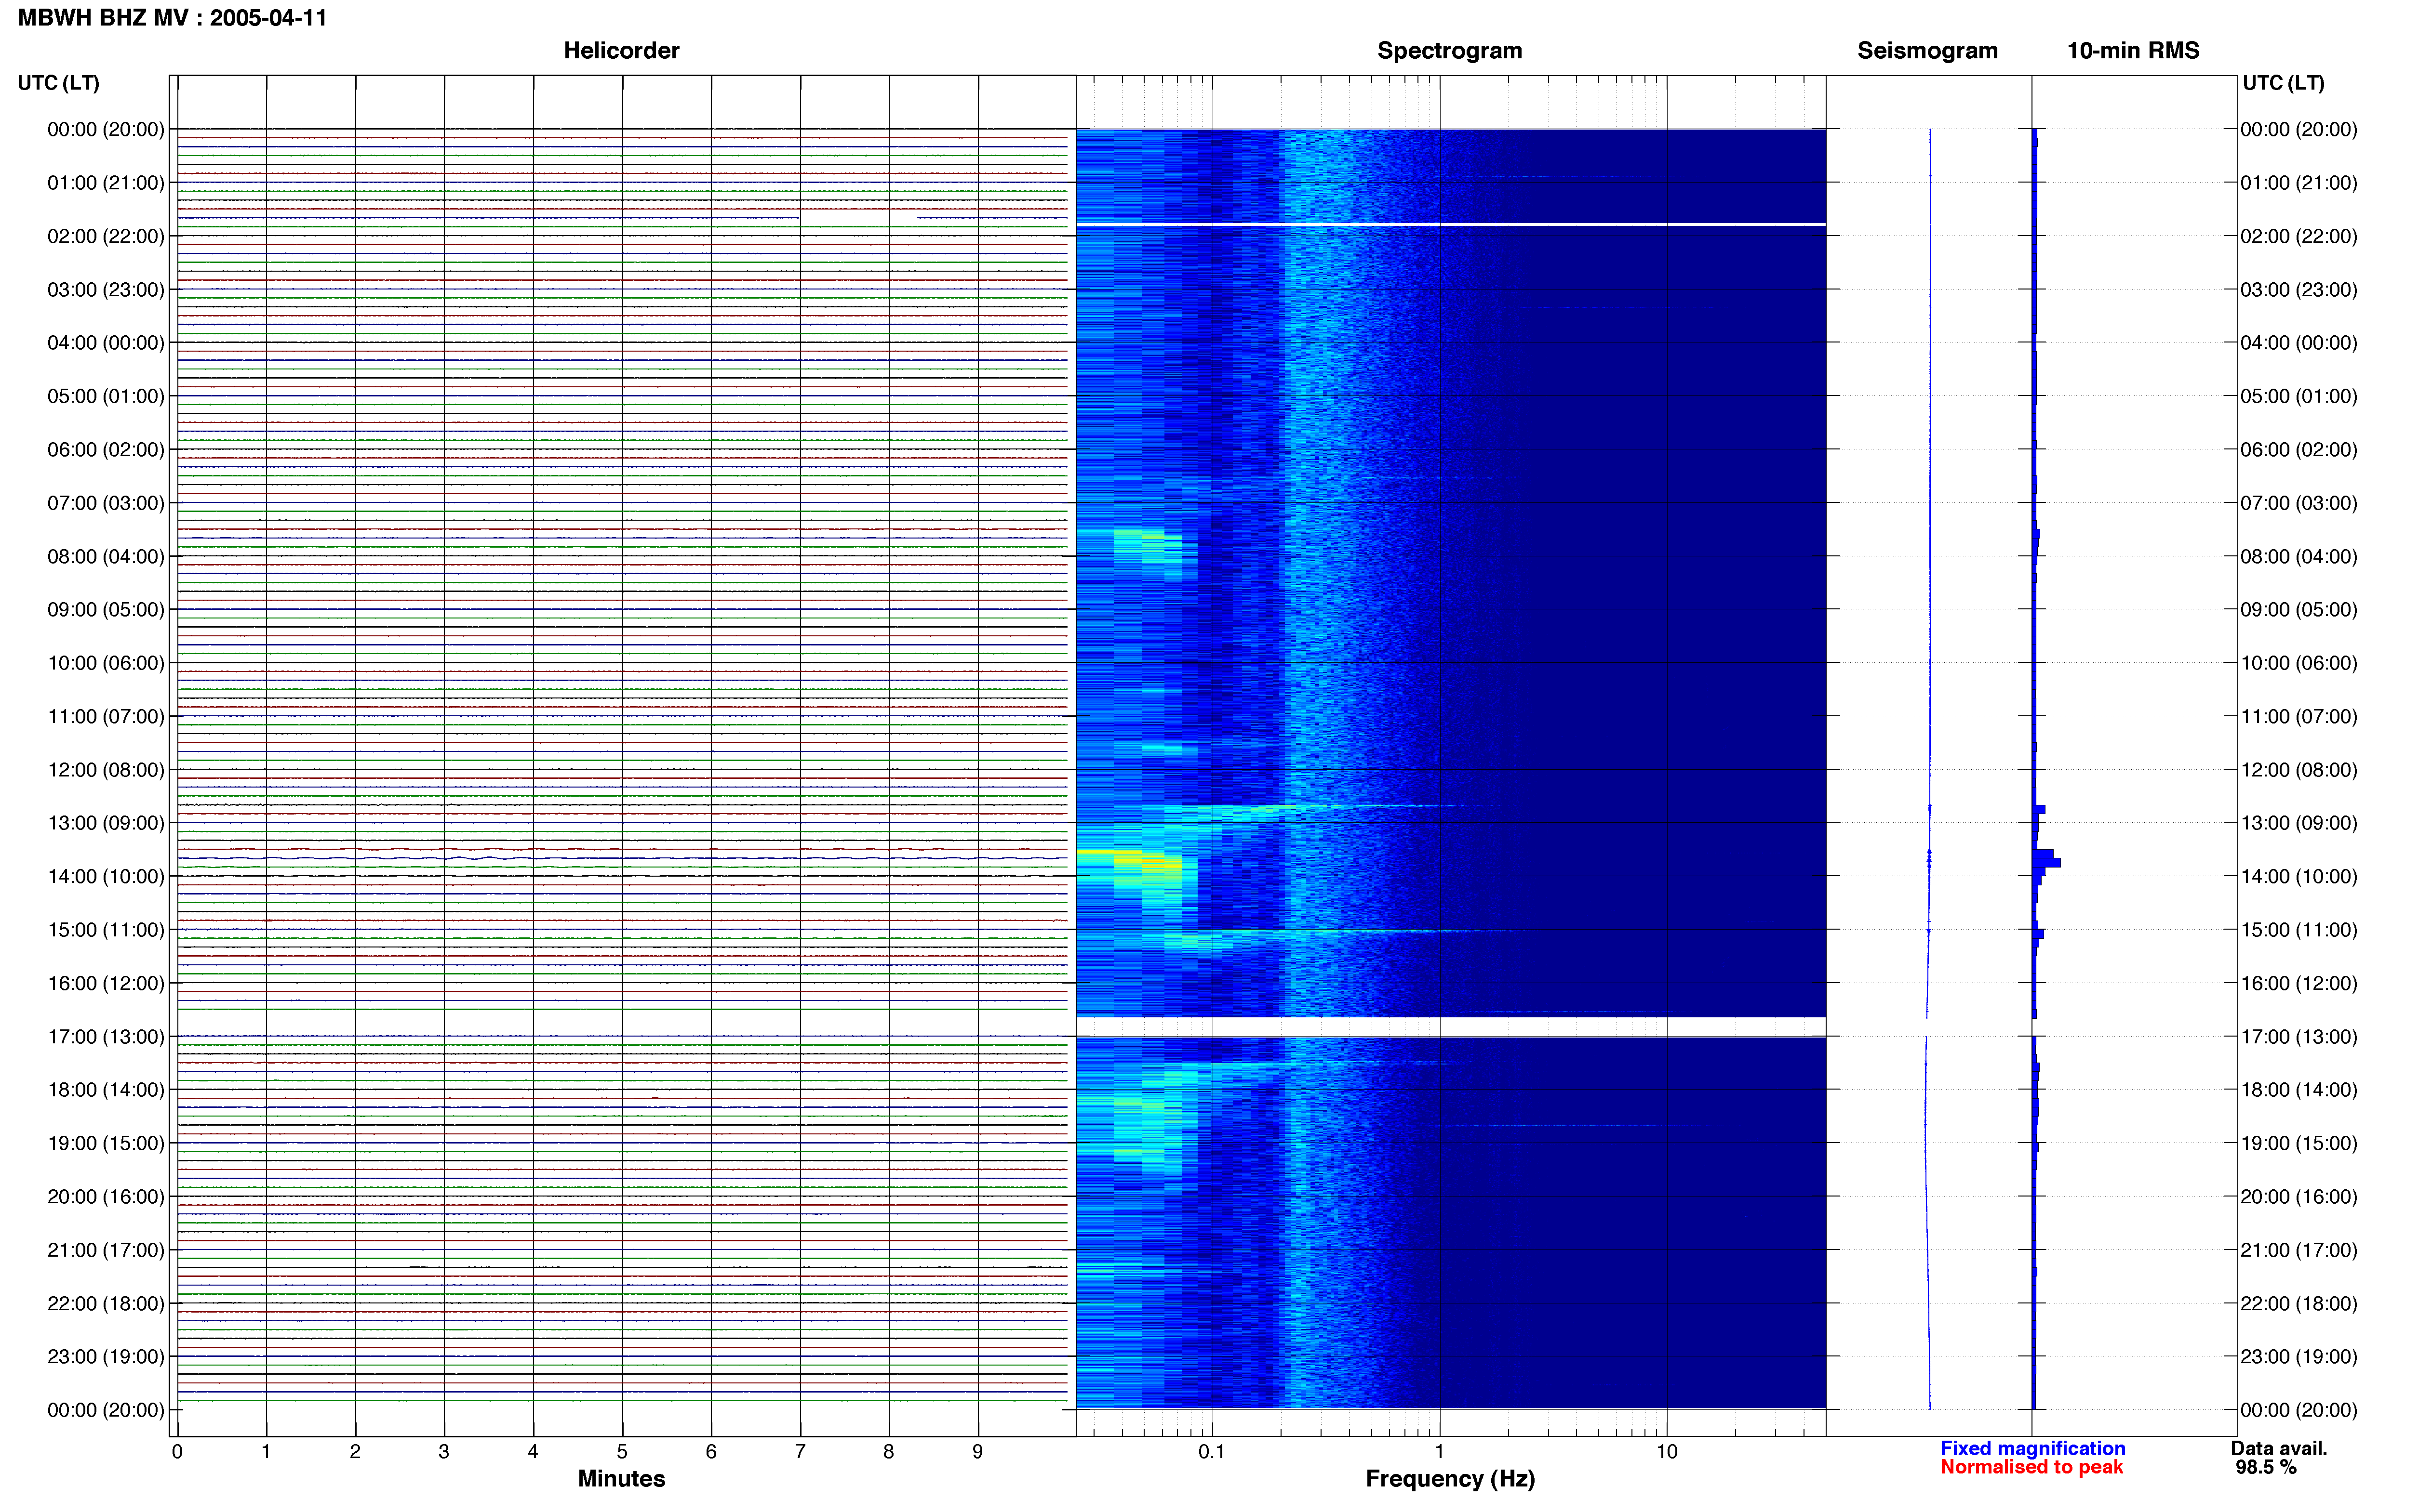Image resolution: width=2419 pixels, height=1512 pixels.
Task: Click 08:00 (04:00) on the Helicorder time axis
Action: [106, 556]
